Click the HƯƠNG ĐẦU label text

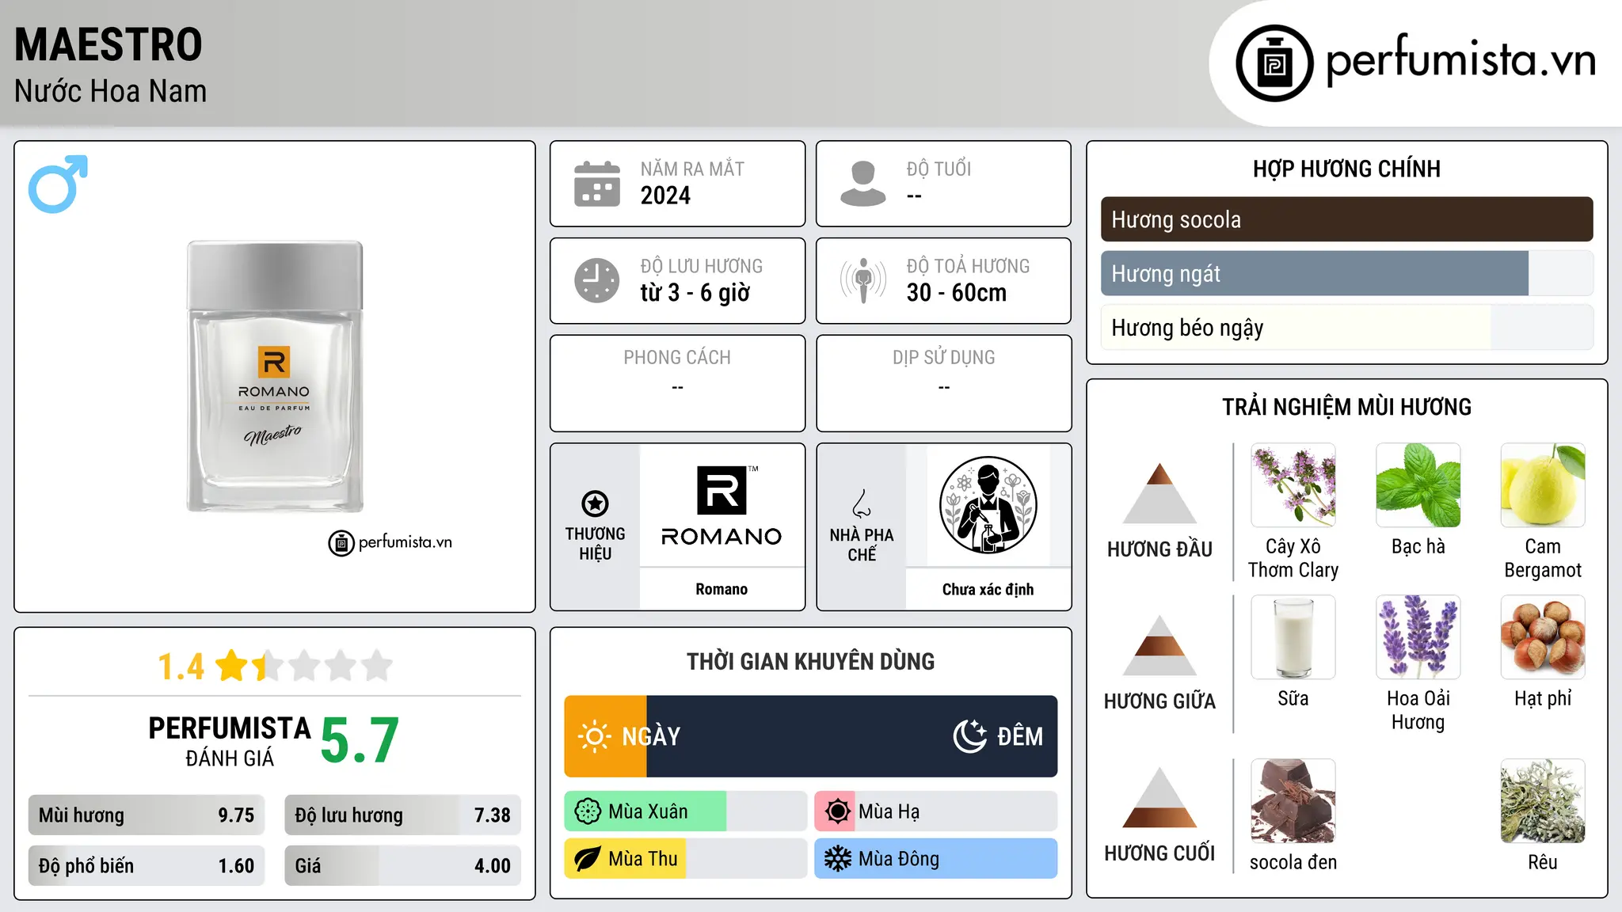pyautogui.click(x=1159, y=549)
